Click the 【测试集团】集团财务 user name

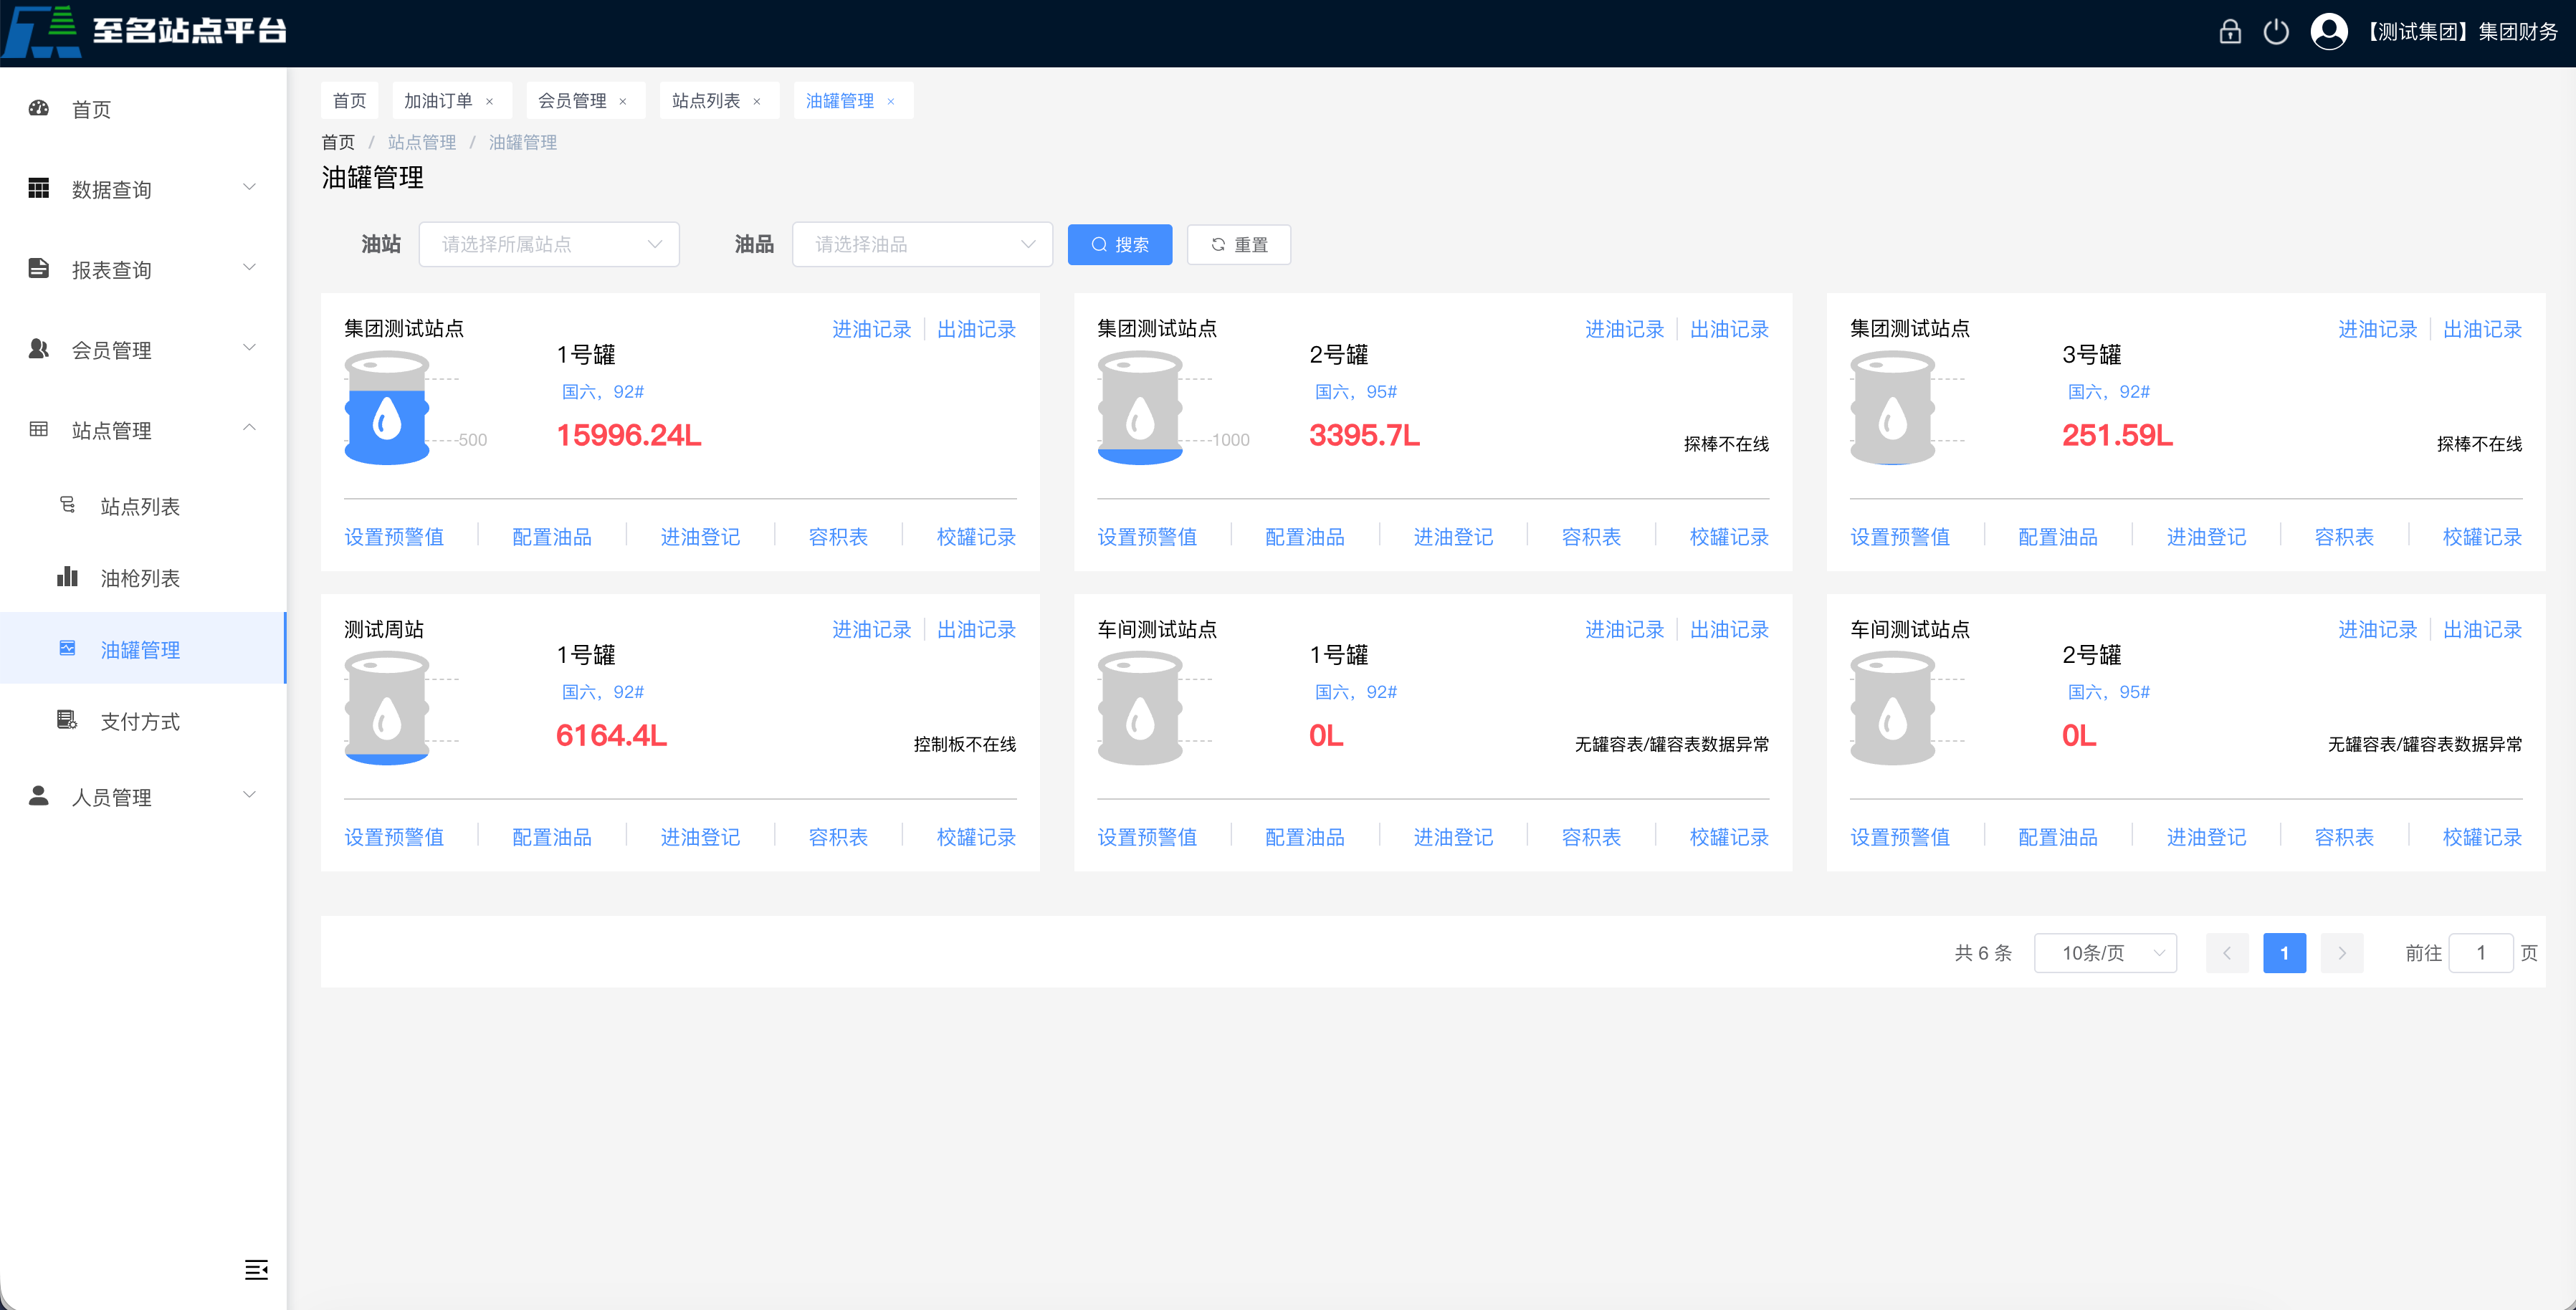coord(2462,32)
